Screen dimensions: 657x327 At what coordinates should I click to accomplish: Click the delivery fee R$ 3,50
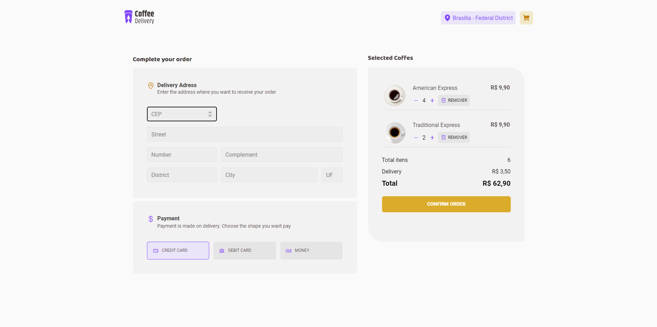(501, 171)
